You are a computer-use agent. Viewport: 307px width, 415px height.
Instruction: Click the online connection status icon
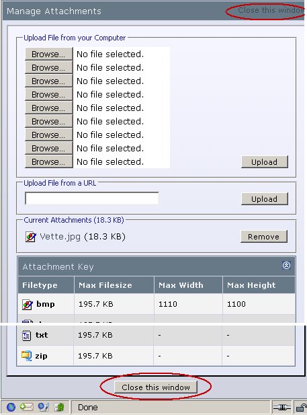pyautogui.click(x=282, y=407)
